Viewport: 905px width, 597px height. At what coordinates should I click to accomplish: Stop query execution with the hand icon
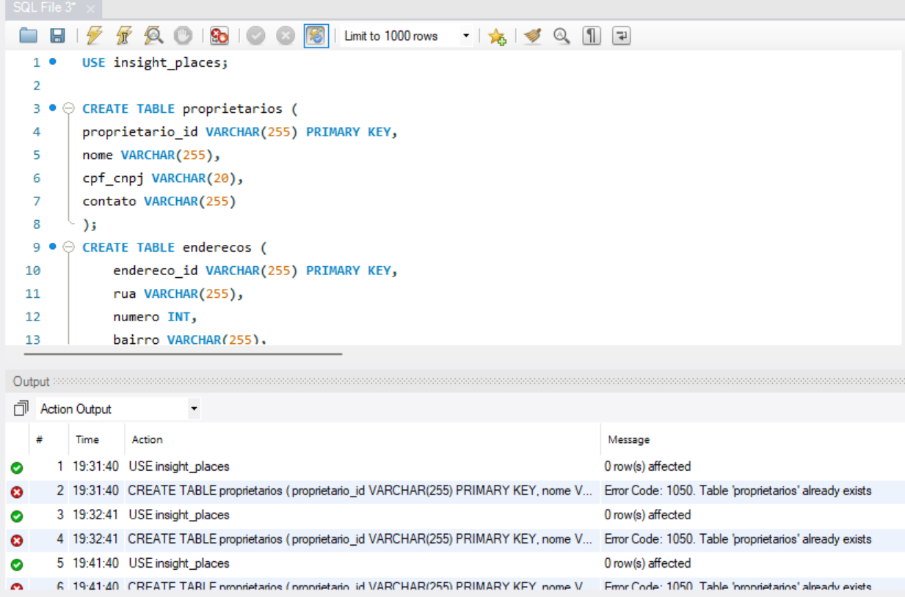183,36
